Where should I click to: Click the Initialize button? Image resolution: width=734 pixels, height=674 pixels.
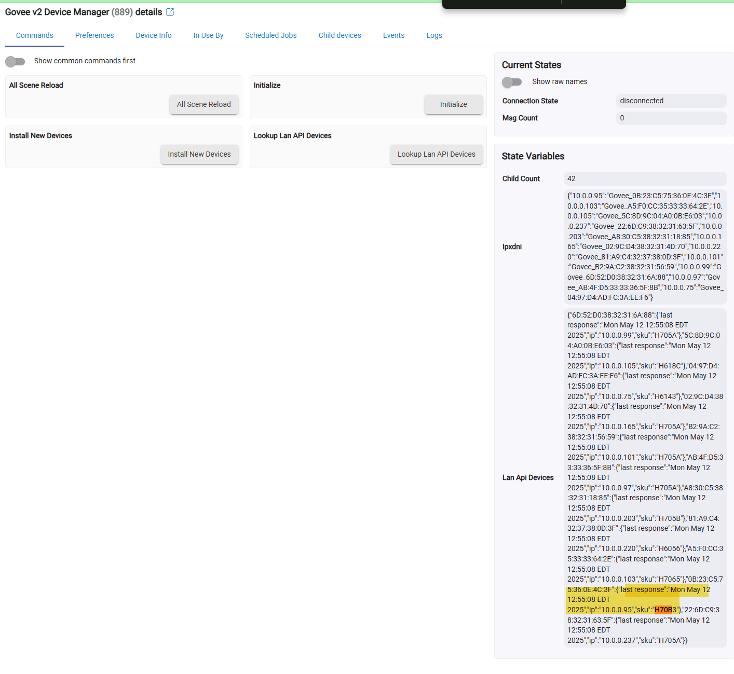(453, 104)
